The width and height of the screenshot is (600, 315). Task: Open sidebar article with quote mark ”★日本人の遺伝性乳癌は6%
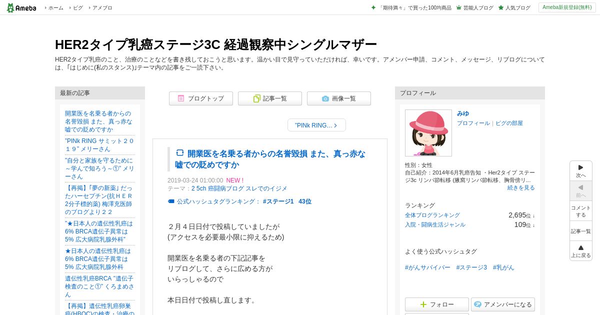click(x=99, y=231)
